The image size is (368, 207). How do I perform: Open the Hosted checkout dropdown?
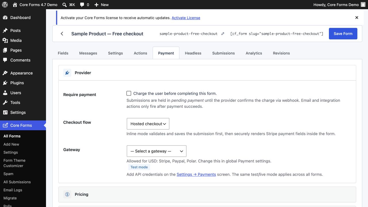pyautogui.click(x=148, y=124)
